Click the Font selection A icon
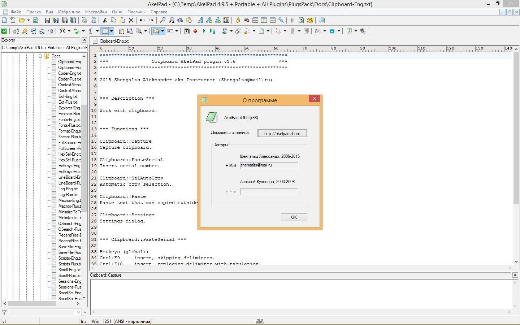This screenshot has width=520, height=325. click(x=200, y=20)
